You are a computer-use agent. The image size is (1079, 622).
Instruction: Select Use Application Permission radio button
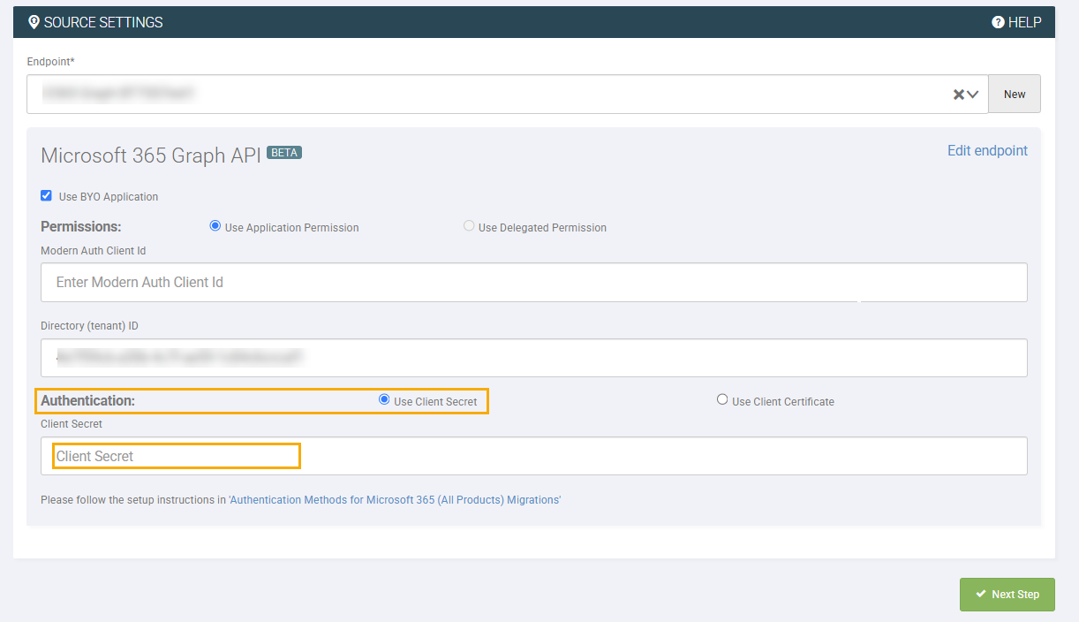215,226
